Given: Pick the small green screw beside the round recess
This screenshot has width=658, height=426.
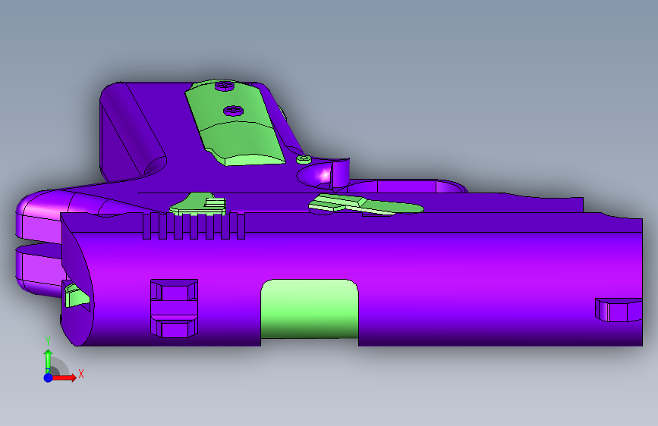Looking at the screenshot, I should tap(304, 159).
